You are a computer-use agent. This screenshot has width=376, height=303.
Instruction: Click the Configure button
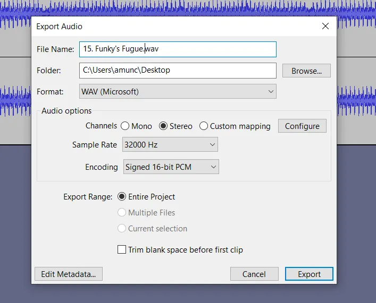pos(302,126)
